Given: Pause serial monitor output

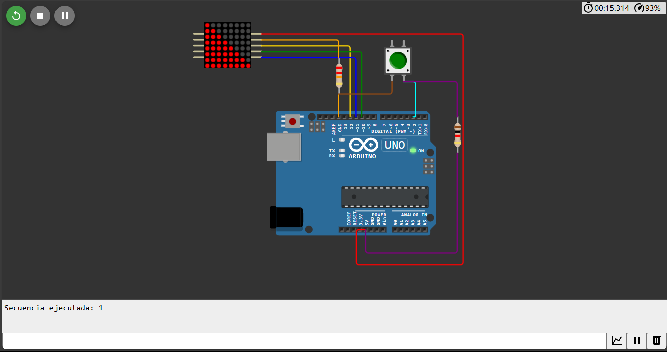Looking at the screenshot, I should pyautogui.click(x=636, y=341).
